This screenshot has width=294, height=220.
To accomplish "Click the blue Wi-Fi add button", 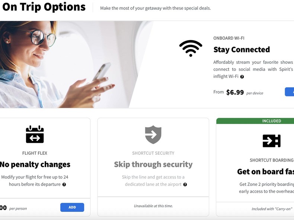I will click(290, 92).
